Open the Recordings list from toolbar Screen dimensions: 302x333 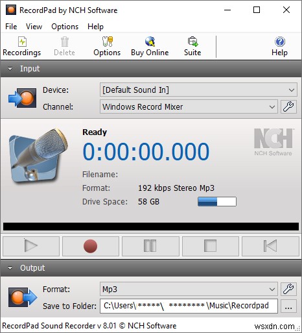(22, 47)
